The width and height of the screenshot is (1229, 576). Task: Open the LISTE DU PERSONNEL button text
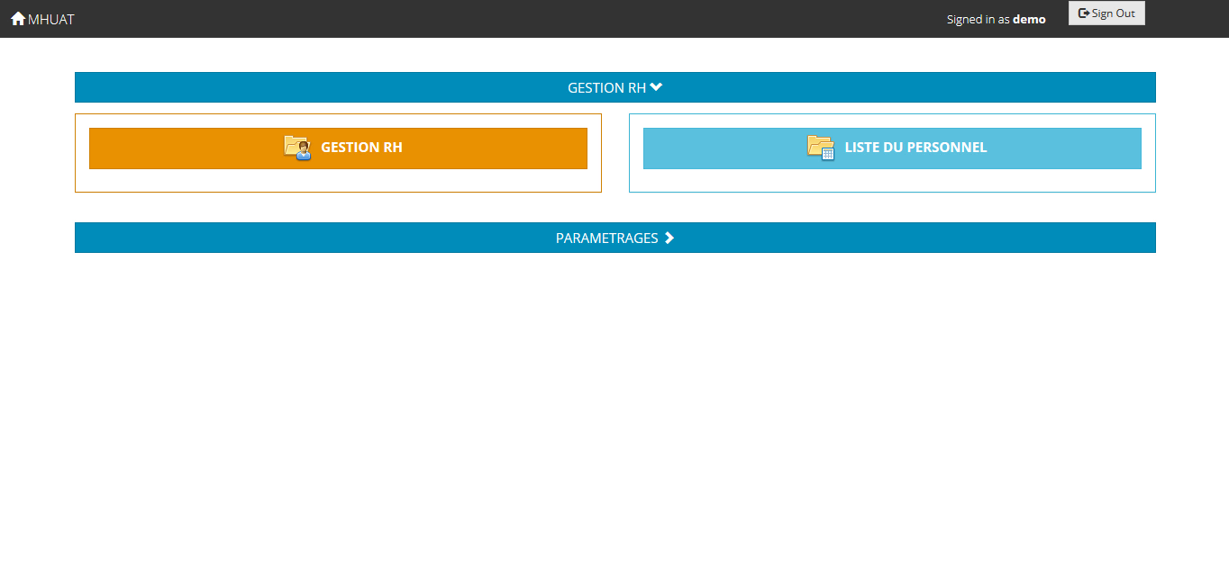[915, 148]
